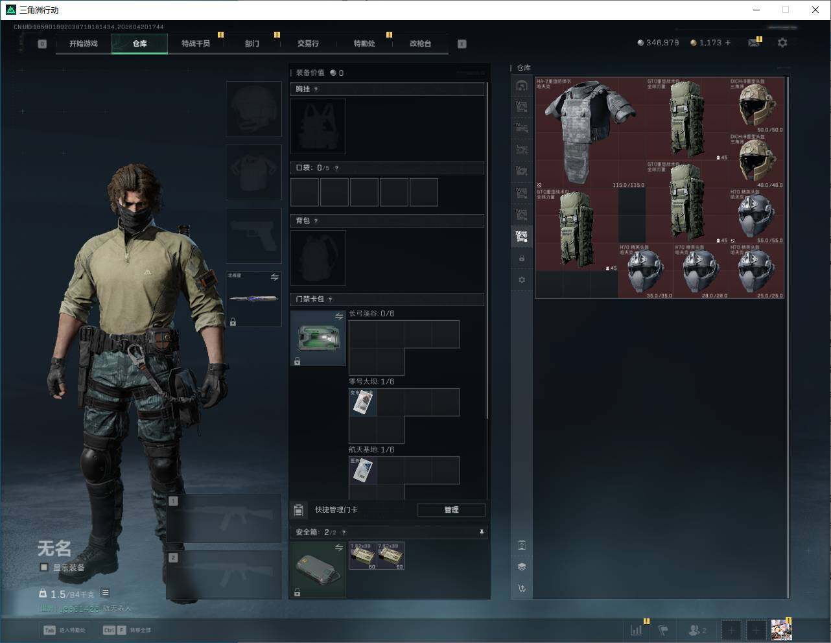Switch to the 特勤处 tab

coord(364,43)
